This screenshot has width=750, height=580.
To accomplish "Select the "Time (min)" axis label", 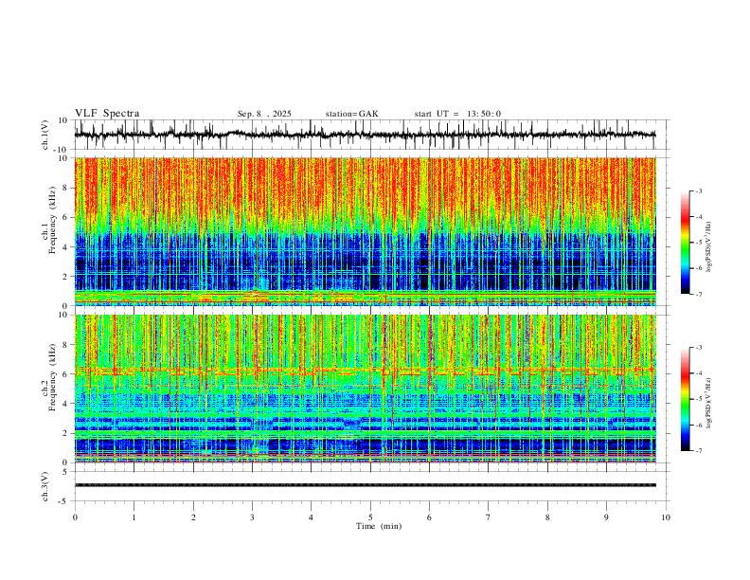I will coord(379,526).
